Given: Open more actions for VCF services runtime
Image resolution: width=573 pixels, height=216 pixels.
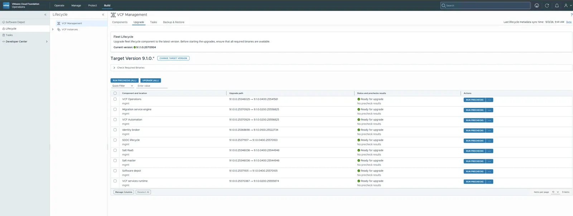Looking at the screenshot, I should (489, 182).
